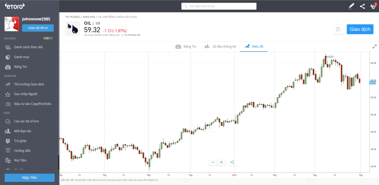The height and width of the screenshot is (185, 379).
Task: Open Đầu tư vào CopyPortfolio
Action: (x=33, y=104)
